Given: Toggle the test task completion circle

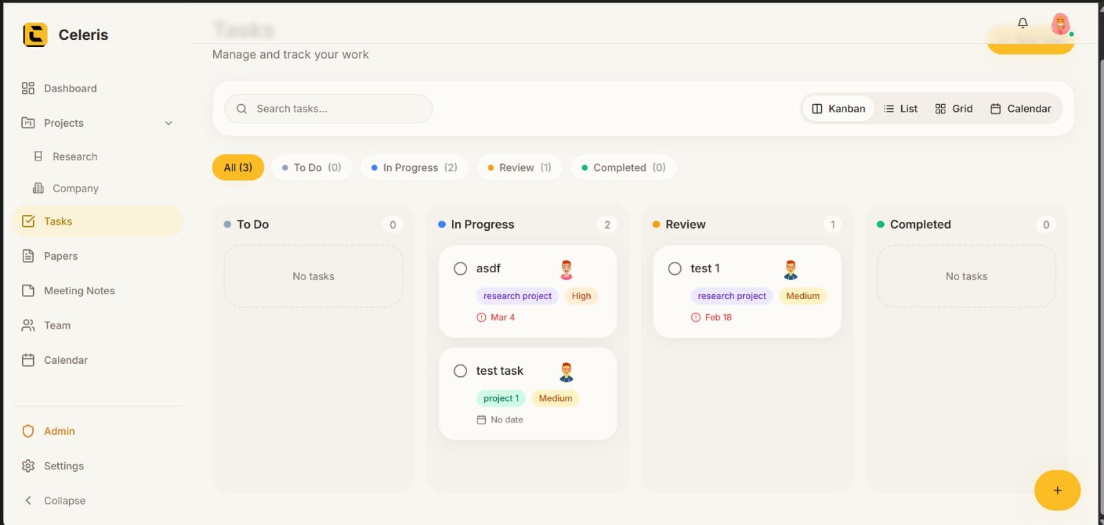Looking at the screenshot, I should click(460, 371).
